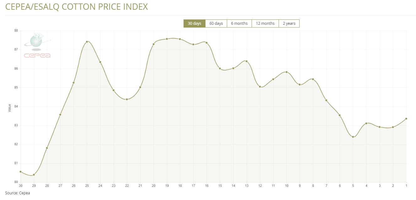Click the Value y-axis label
The width and height of the screenshot is (416, 200).
tap(9, 108)
